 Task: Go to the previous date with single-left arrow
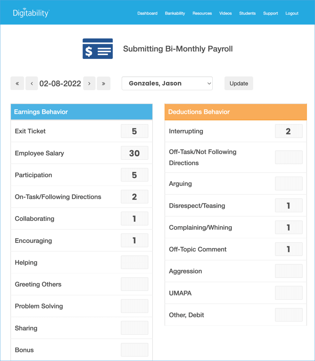click(31, 83)
